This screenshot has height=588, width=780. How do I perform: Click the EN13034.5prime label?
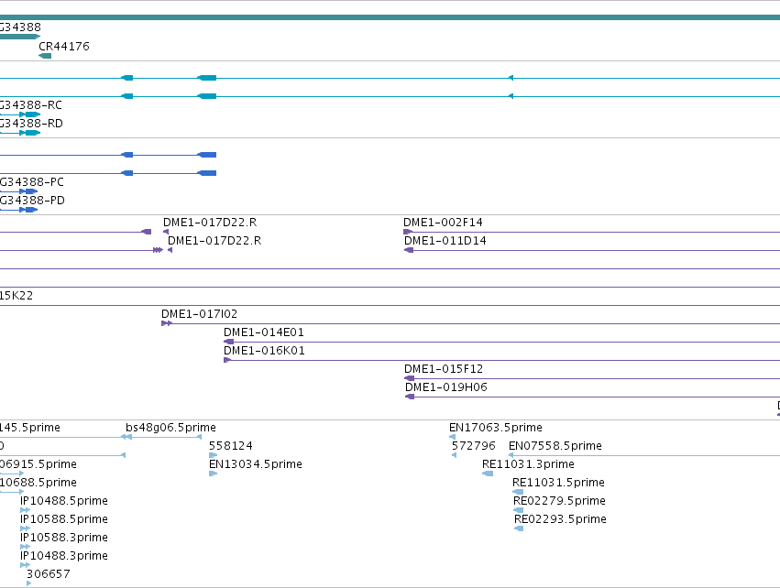[x=255, y=464]
